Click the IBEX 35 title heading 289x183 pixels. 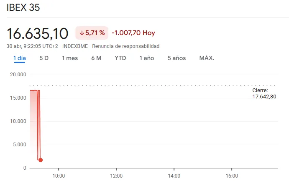pyautogui.click(x=23, y=8)
